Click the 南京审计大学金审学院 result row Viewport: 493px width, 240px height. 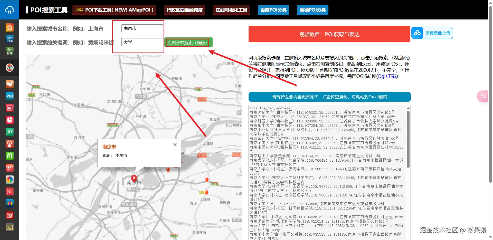(x=324, y=138)
